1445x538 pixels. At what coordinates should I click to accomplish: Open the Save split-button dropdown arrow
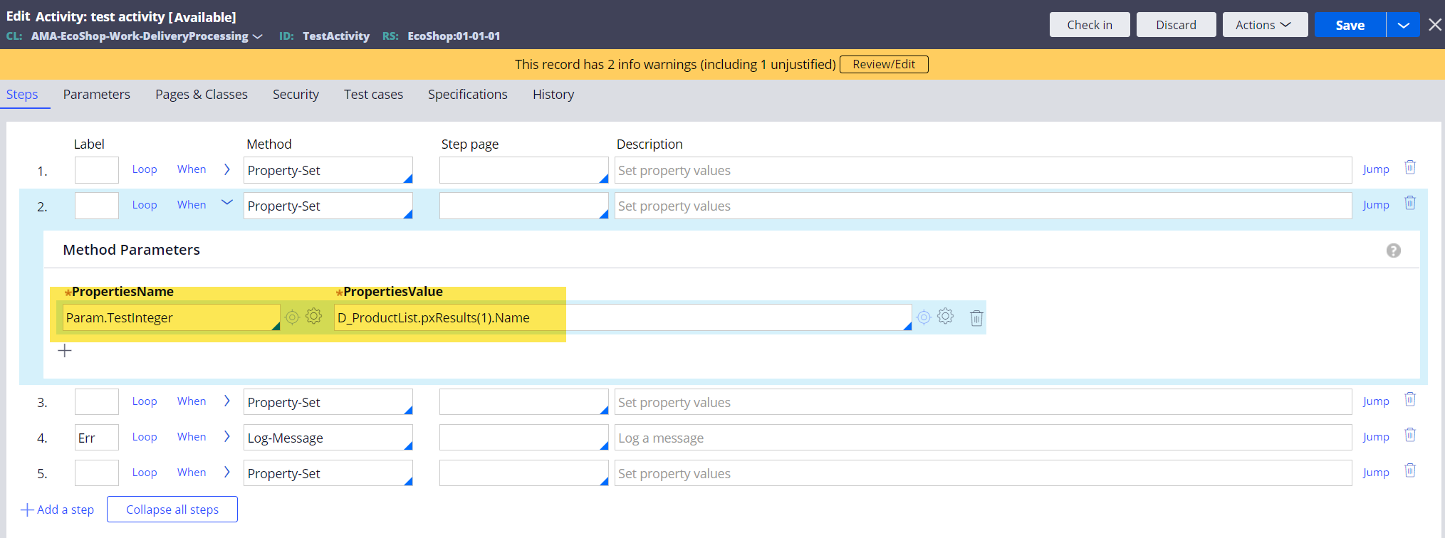point(1403,25)
